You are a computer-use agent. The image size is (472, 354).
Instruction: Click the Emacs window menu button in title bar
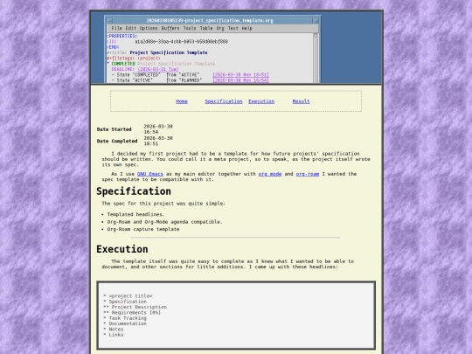(109, 20)
